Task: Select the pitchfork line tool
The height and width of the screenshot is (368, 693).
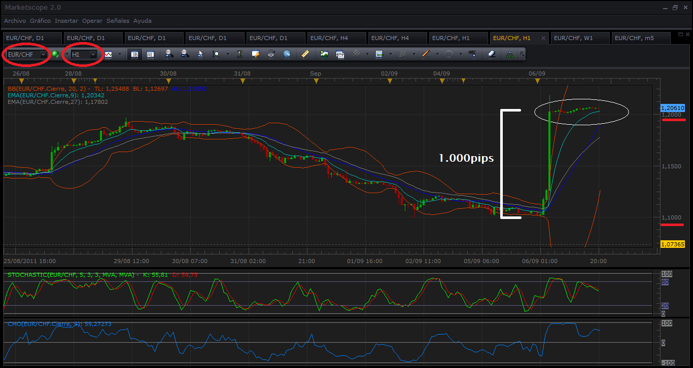Action: tap(356, 54)
